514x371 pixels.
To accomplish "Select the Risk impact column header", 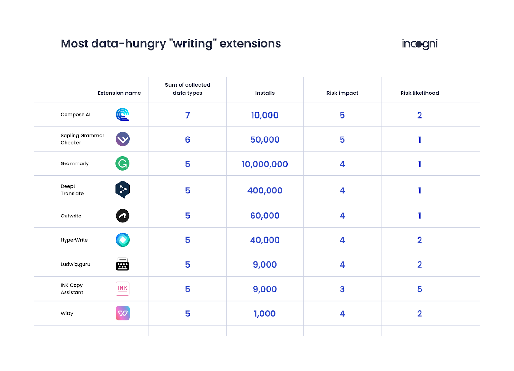I will coord(342,93).
